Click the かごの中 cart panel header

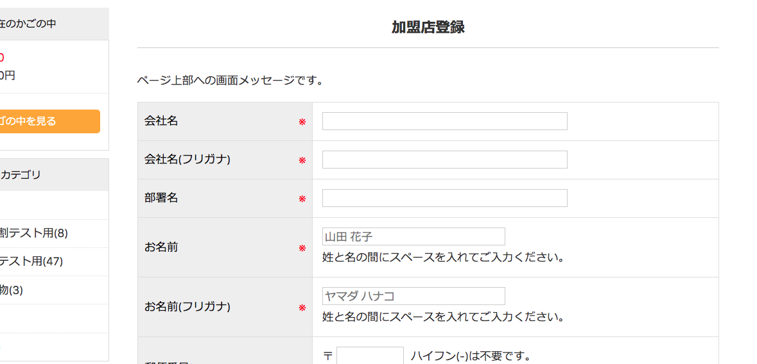click(28, 24)
